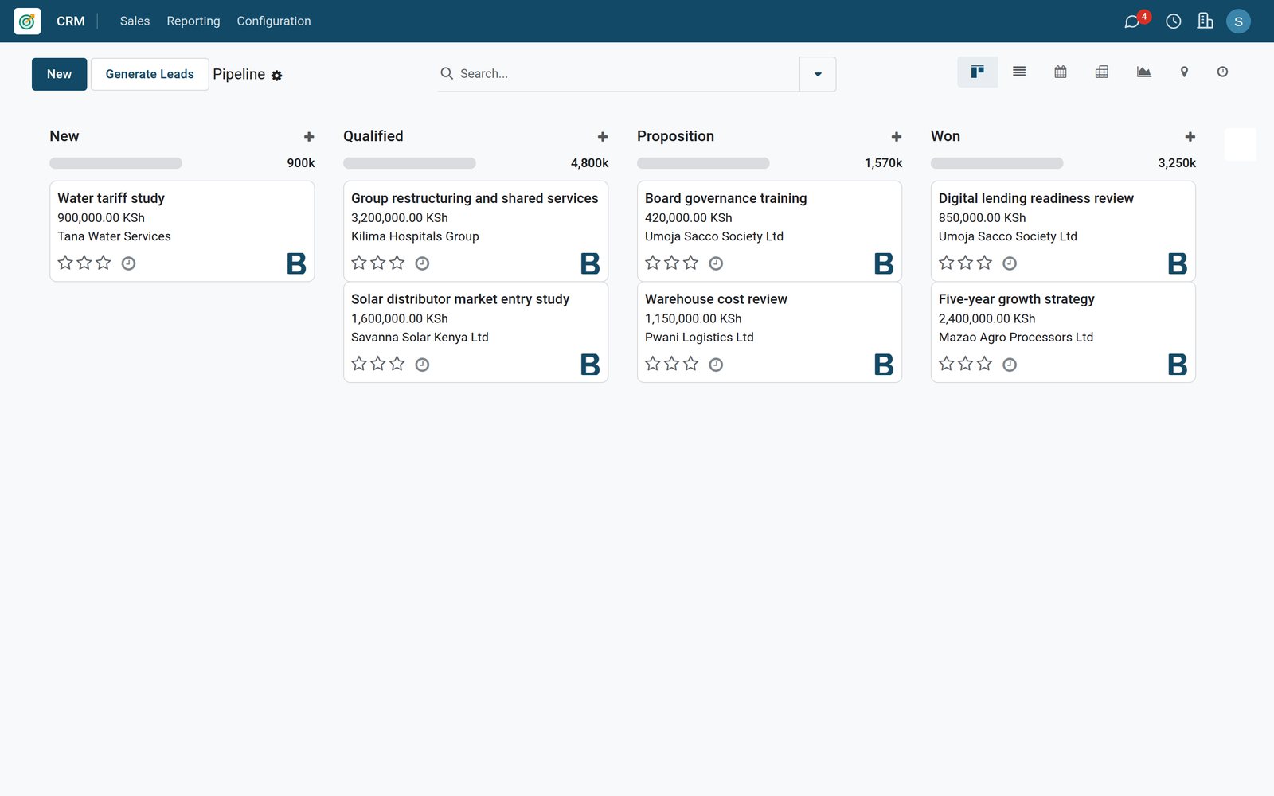Switch to Map view
Image resolution: width=1274 pixels, height=796 pixels.
(x=1184, y=72)
